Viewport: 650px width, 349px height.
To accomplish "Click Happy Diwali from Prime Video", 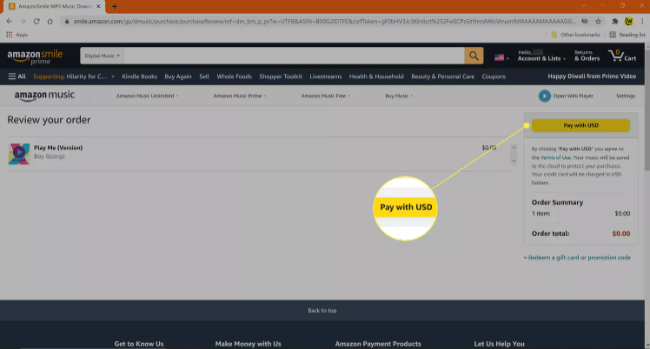I will (x=592, y=76).
